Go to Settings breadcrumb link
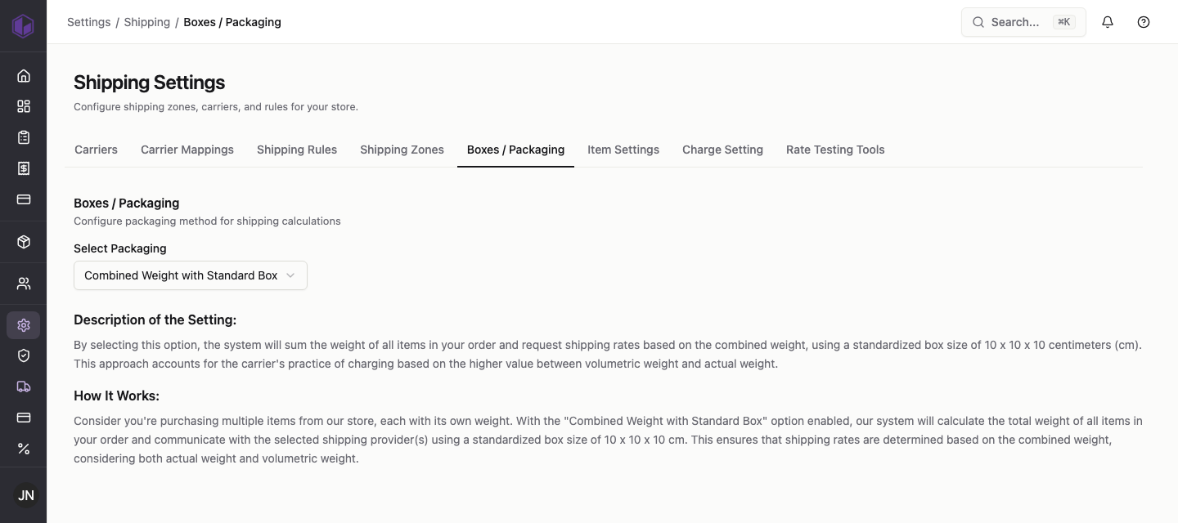 coord(88,22)
